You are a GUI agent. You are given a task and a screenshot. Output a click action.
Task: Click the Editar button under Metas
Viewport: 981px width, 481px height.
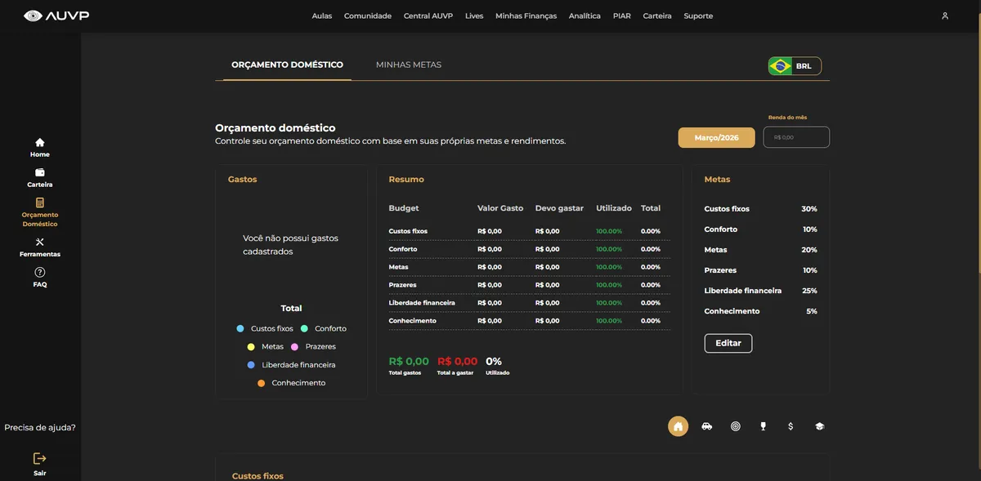point(728,343)
